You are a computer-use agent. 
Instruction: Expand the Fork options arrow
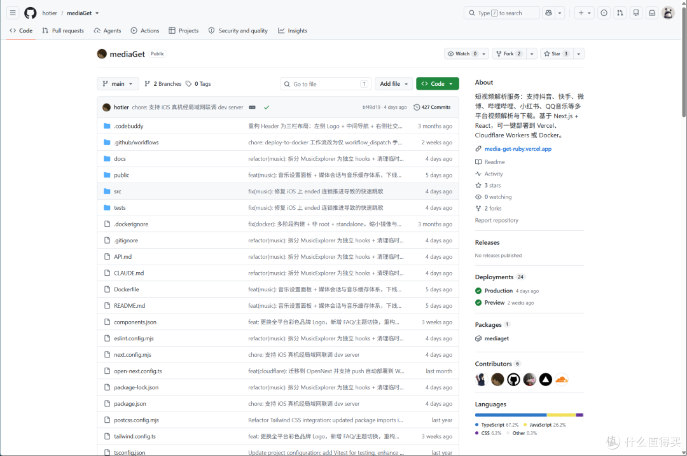coord(531,54)
